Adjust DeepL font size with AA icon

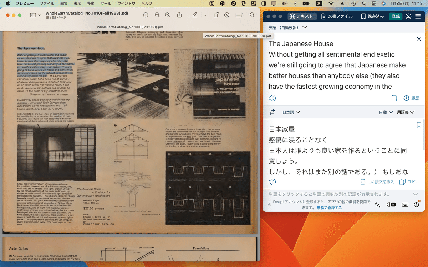tap(377, 205)
